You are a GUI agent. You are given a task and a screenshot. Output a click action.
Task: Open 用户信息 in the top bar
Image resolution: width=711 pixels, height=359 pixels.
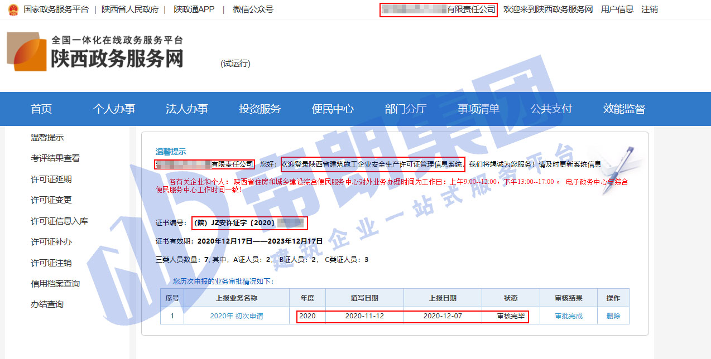click(617, 9)
